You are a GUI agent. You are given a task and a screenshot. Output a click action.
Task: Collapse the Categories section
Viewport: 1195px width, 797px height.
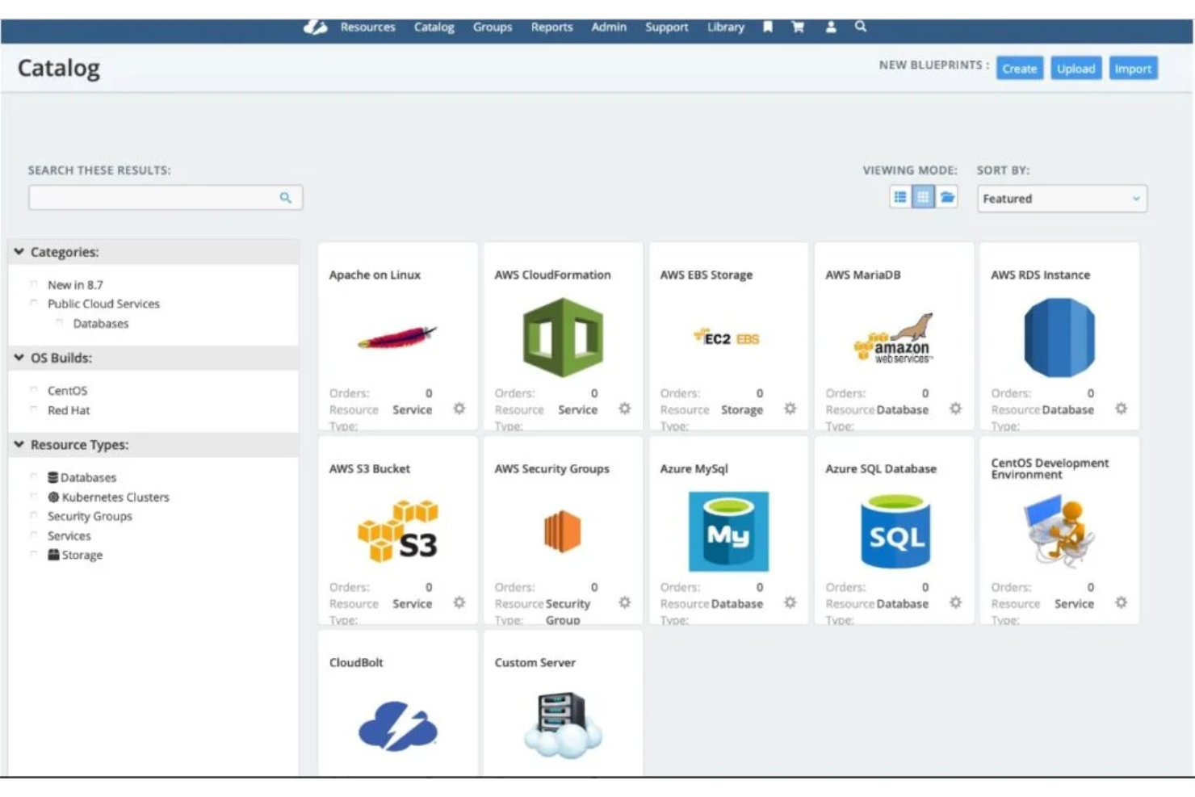point(18,251)
